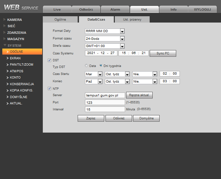Screen dimensions: 221x179
Task: Click the Zapisz button
Action: point(91,118)
